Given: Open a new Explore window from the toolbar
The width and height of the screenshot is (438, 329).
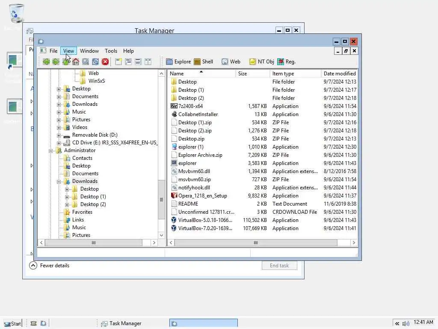Looking at the screenshot, I should (x=178, y=62).
